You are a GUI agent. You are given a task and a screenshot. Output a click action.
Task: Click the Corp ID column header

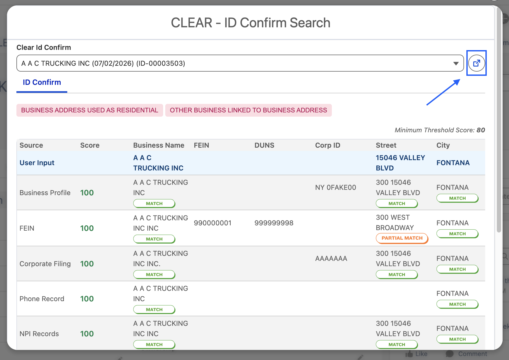328,145
